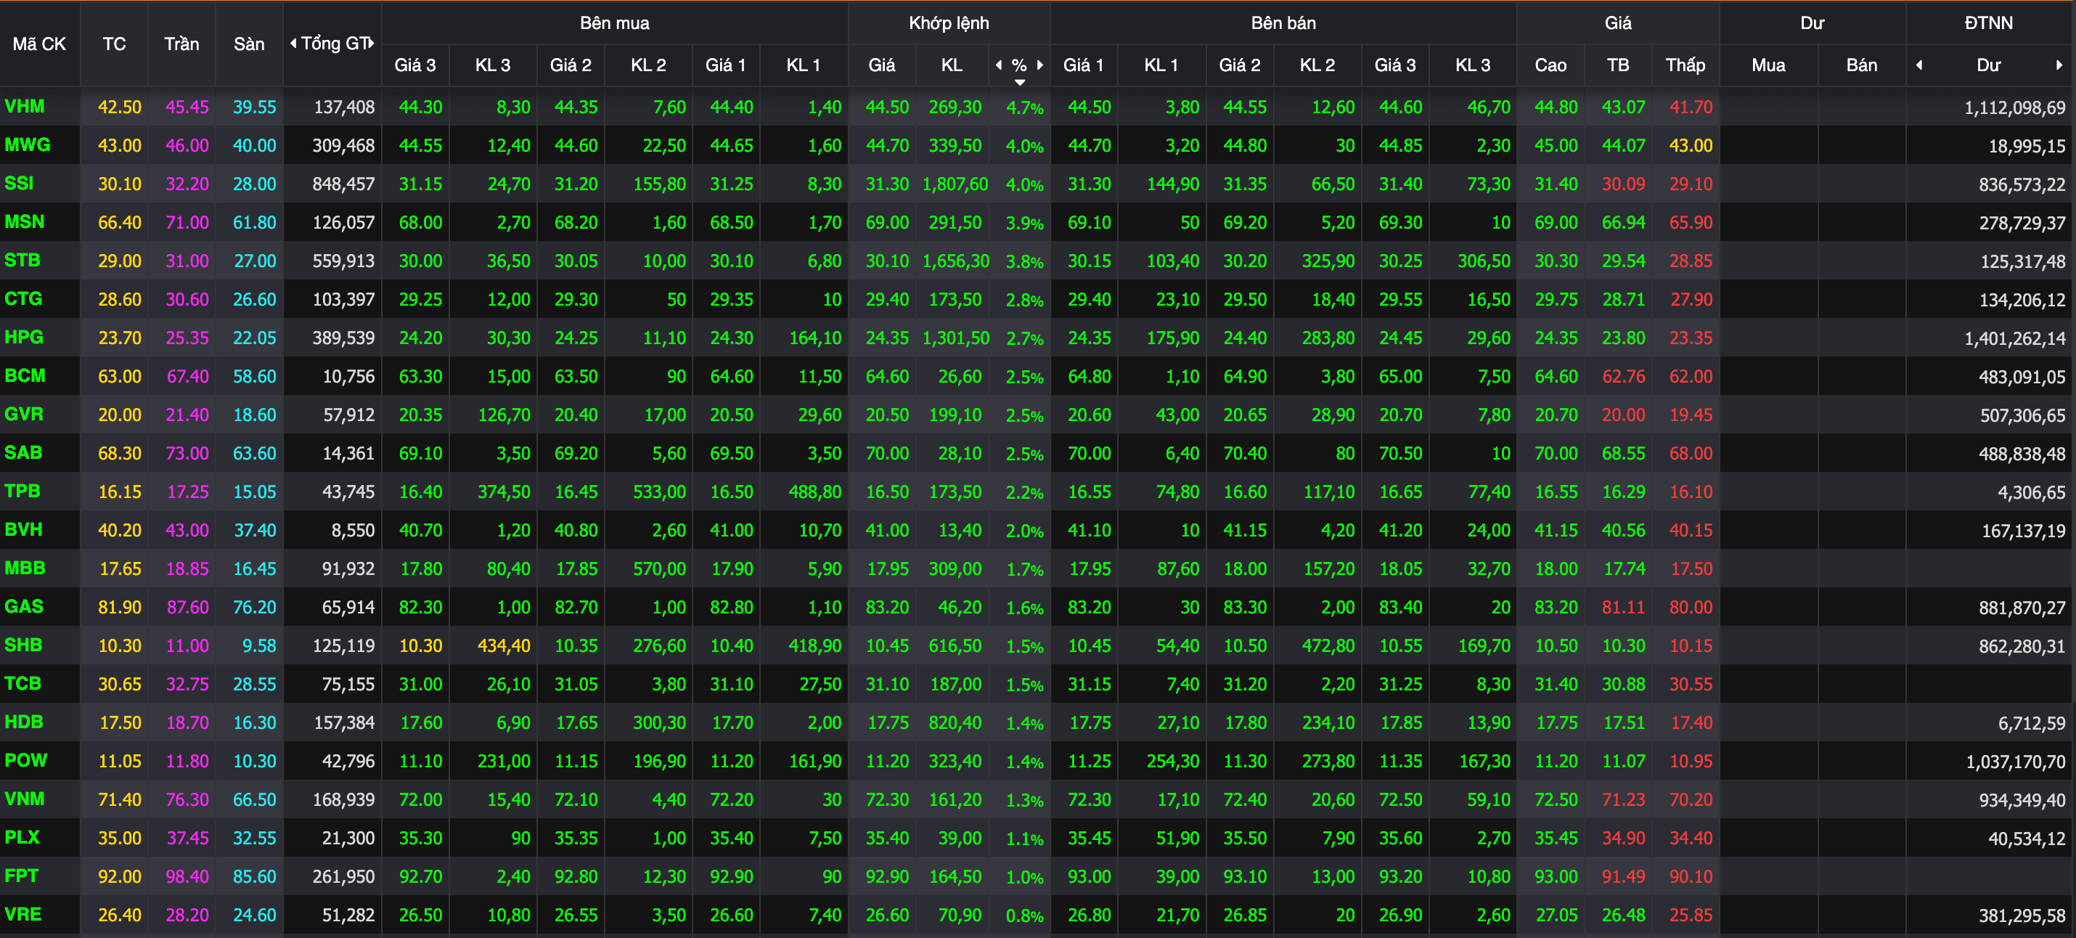This screenshot has height=938, width=2076.
Task: Click the Bên mua group header
Action: [x=615, y=23]
